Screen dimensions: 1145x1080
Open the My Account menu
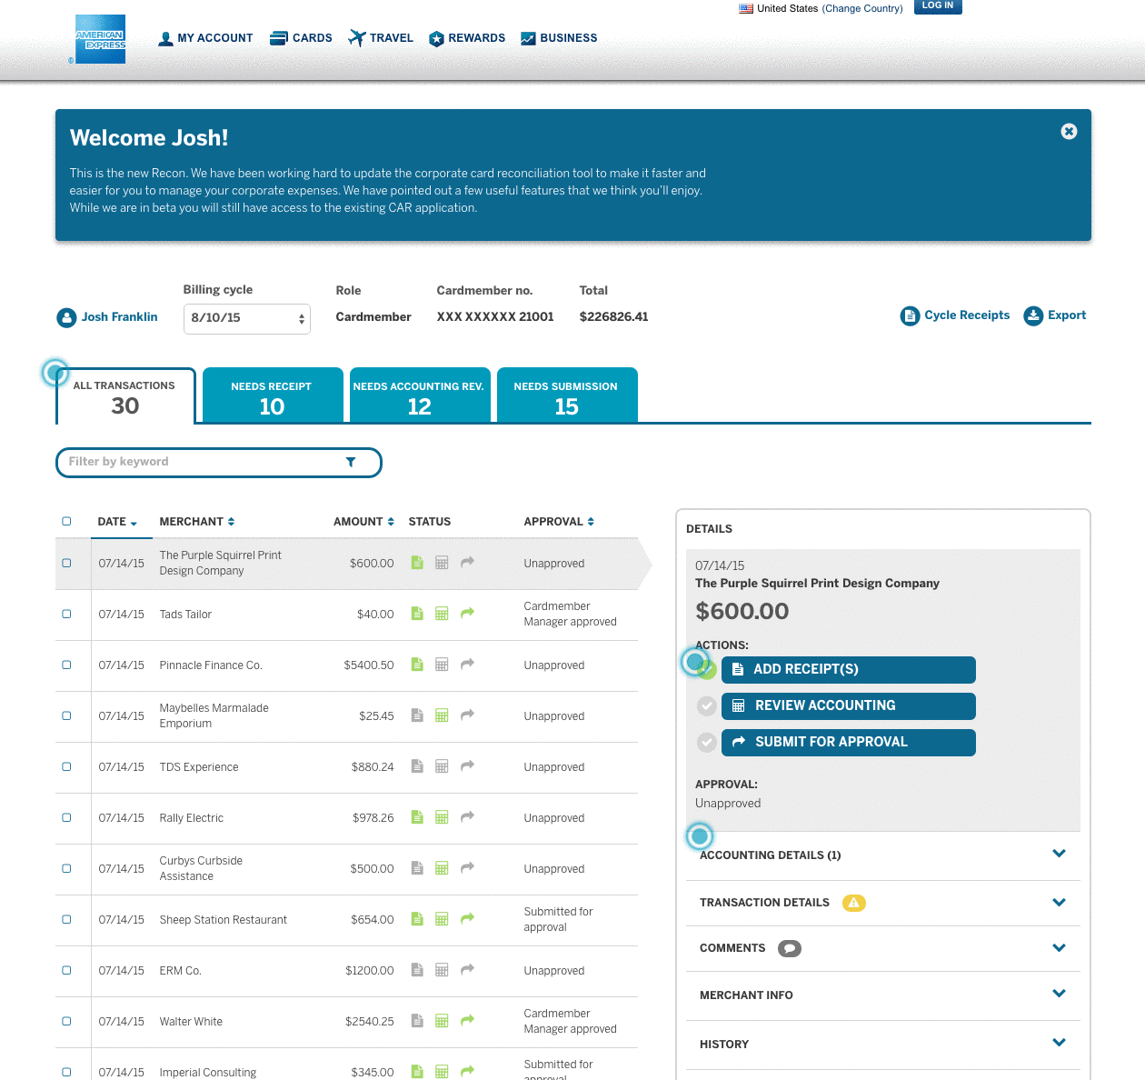[205, 38]
